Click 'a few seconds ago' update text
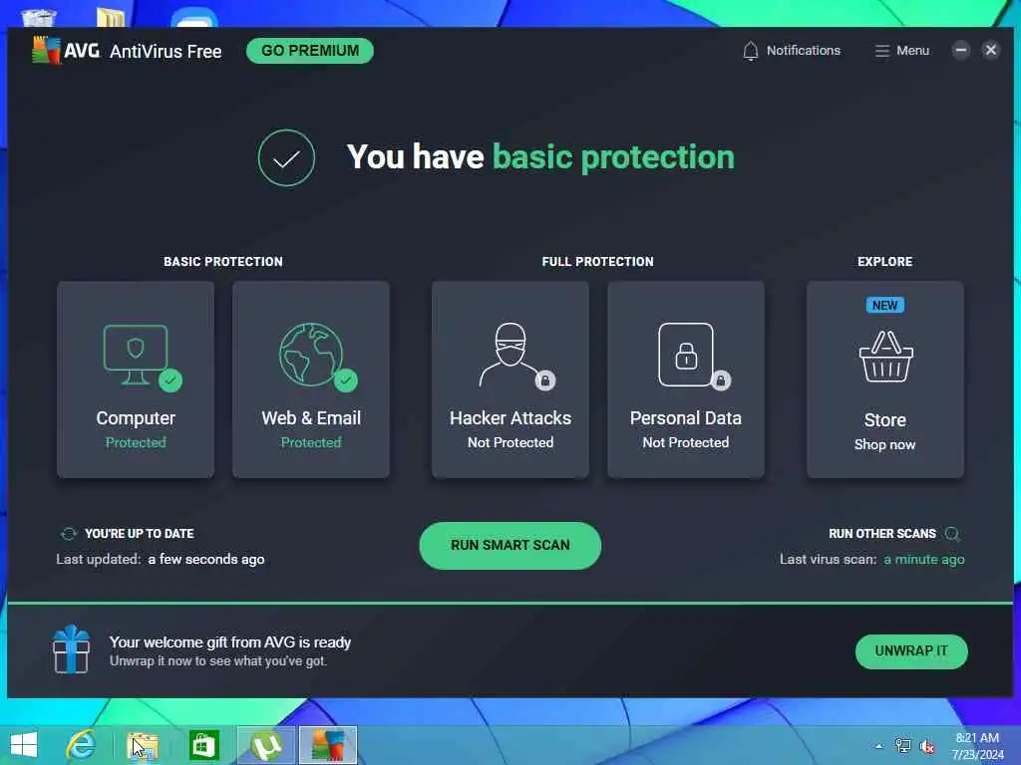 [205, 560]
